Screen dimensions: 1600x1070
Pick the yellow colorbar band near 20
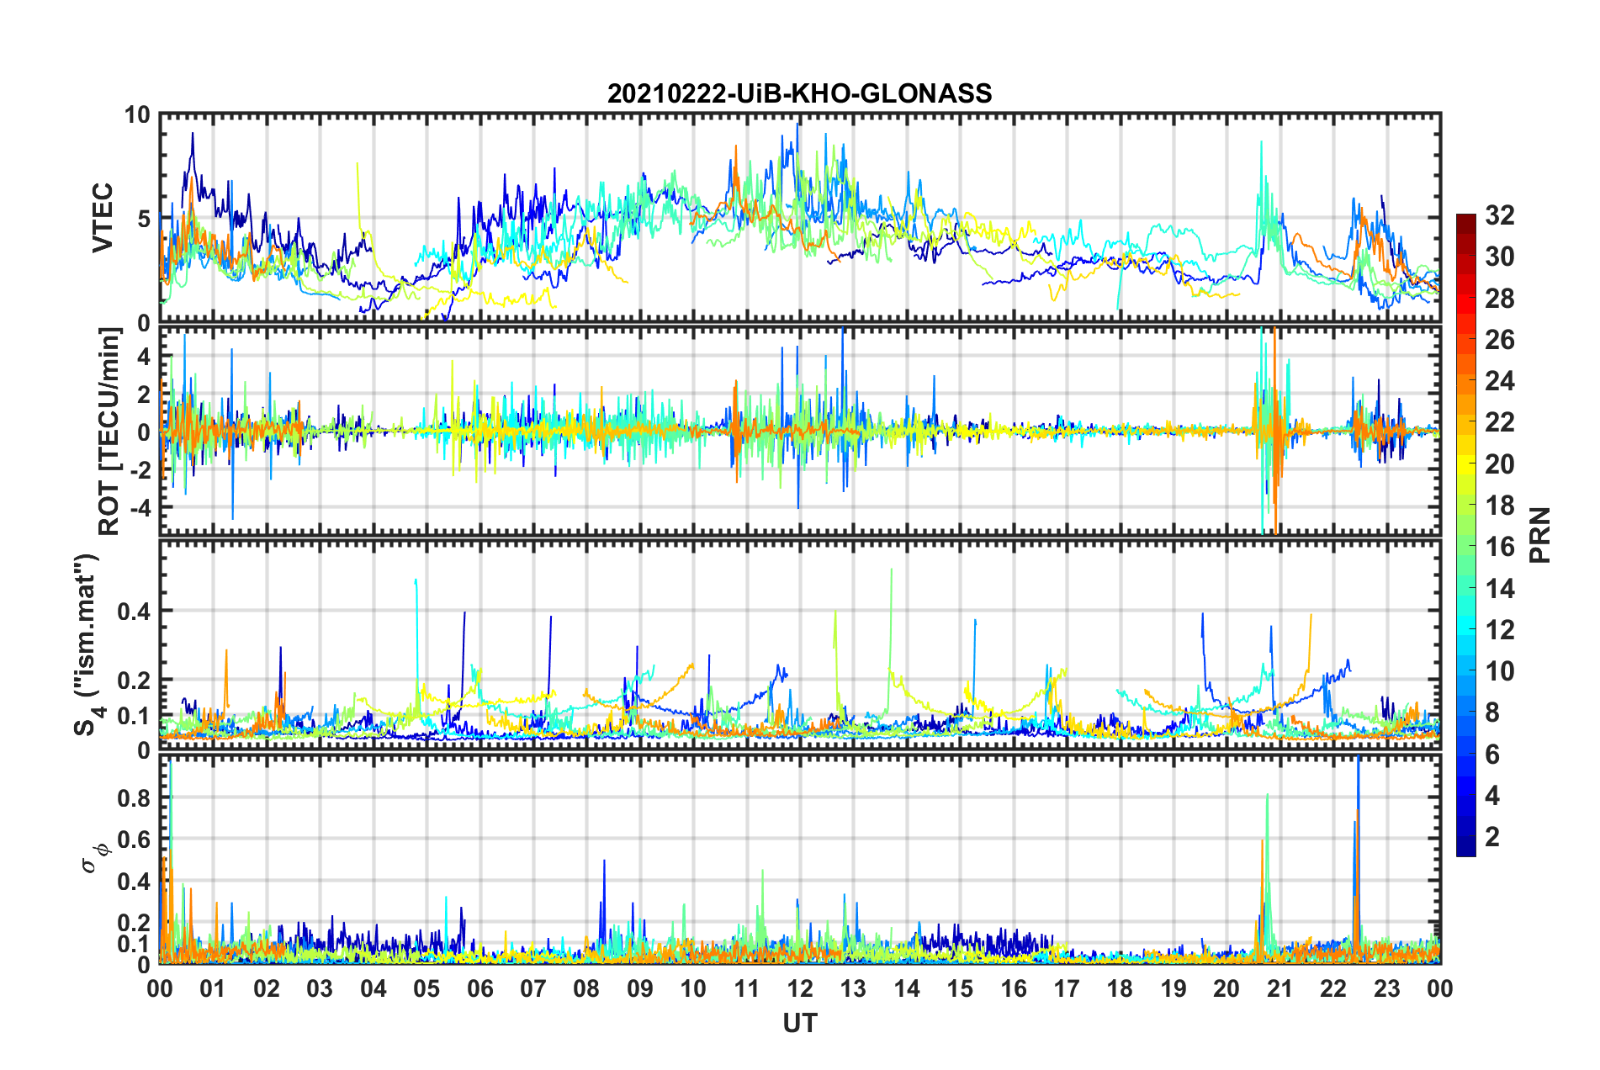[1465, 464]
